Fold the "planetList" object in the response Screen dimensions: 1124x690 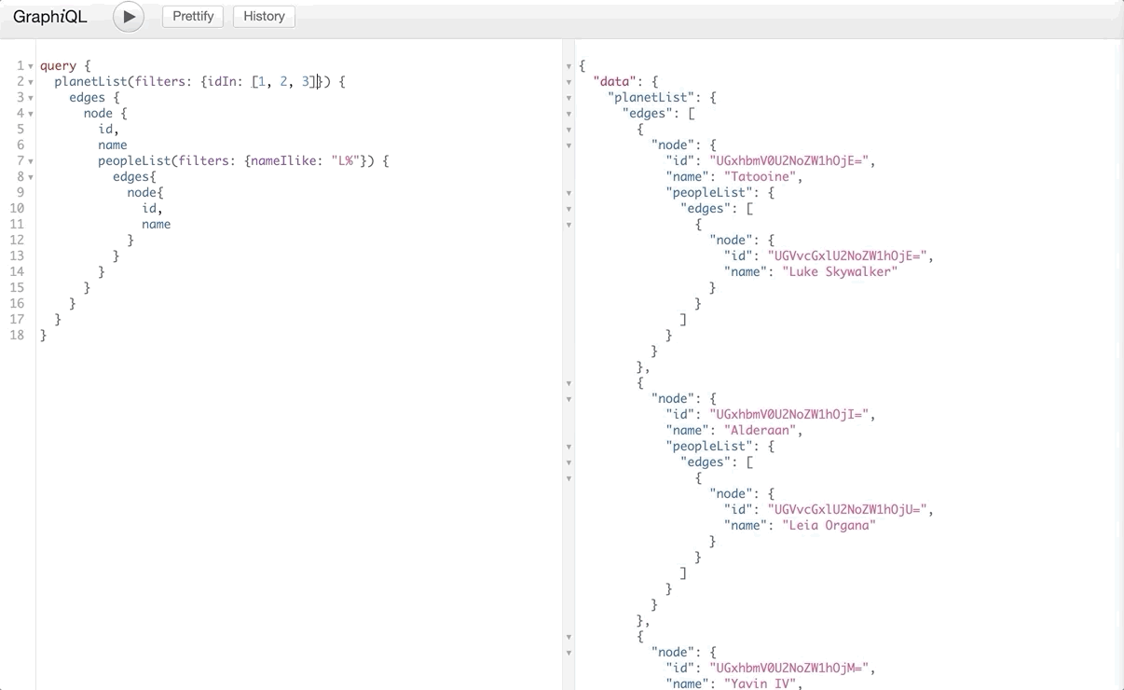(569, 98)
